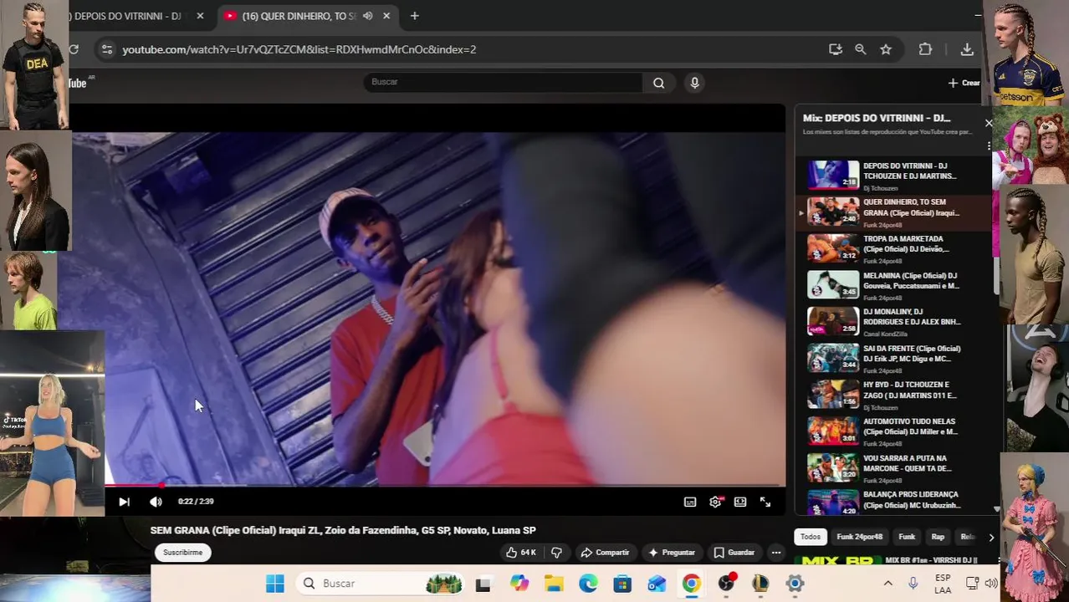Screen dimensions: 1069x602
Task: Select the Funk filter chip
Action: [907, 537]
